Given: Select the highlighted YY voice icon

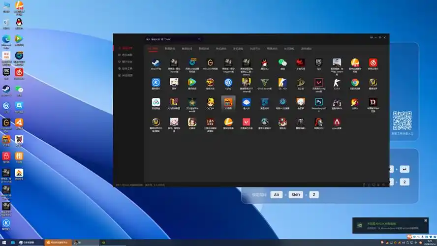Looking at the screenshot, I should point(228,102).
